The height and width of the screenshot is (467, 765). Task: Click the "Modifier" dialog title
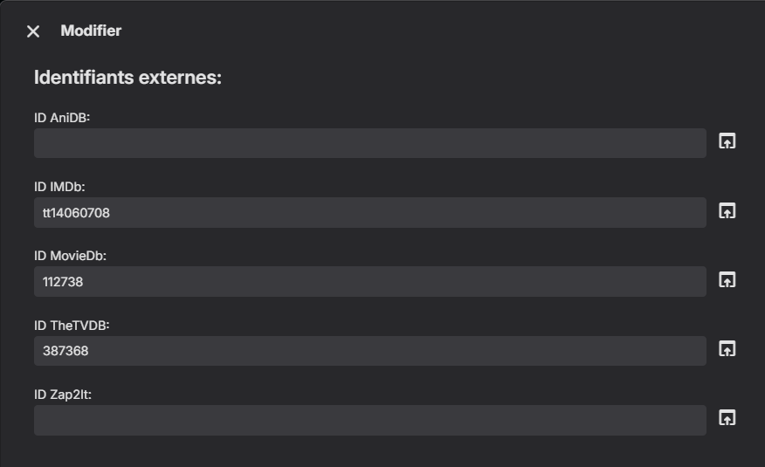pyautogui.click(x=91, y=31)
